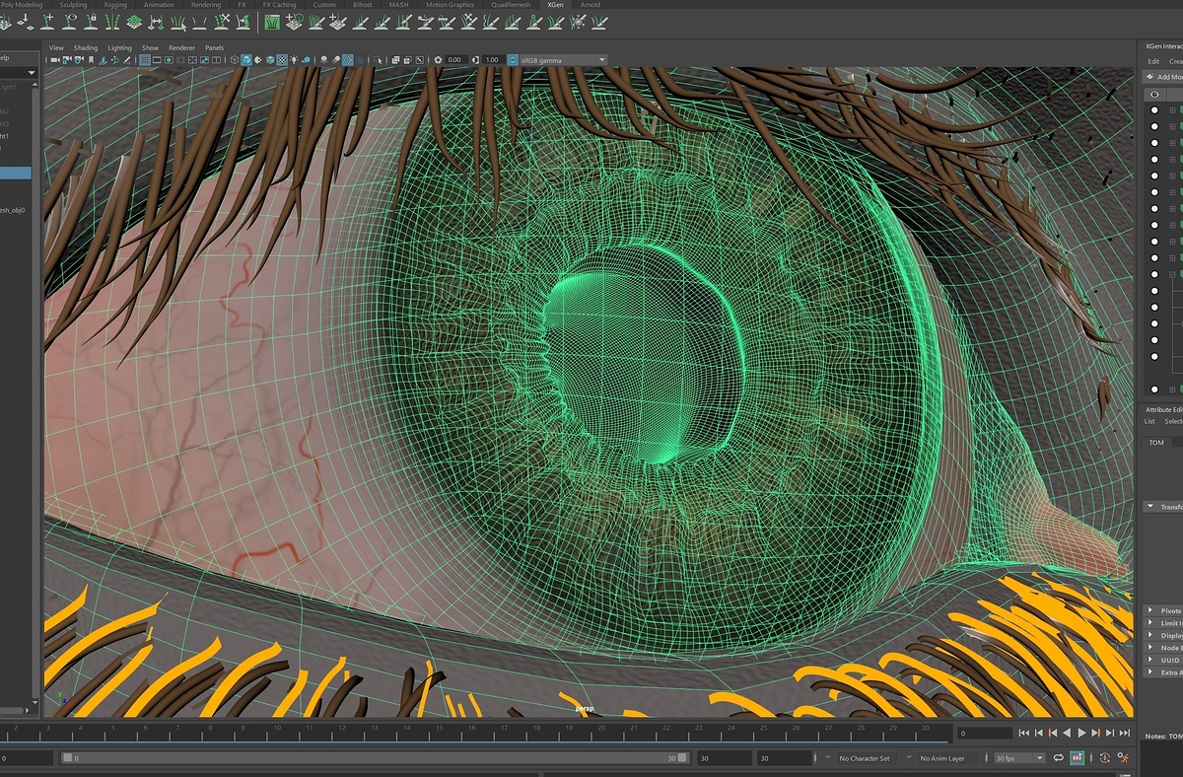Open the XGen Edit menu
The image size is (1183, 777).
click(1153, 61)
